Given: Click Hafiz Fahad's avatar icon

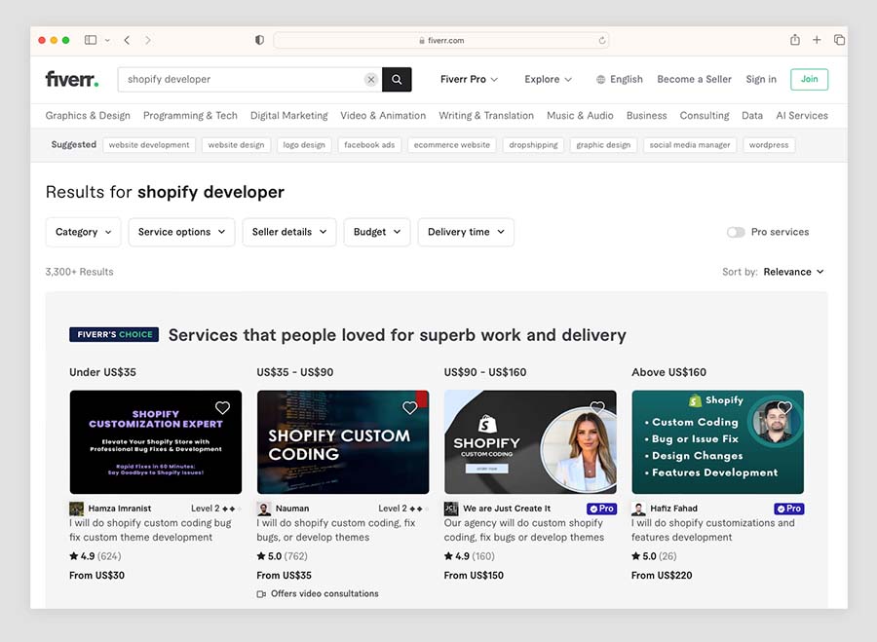Looking at the screenshot, I should click(x=638, y=509).
